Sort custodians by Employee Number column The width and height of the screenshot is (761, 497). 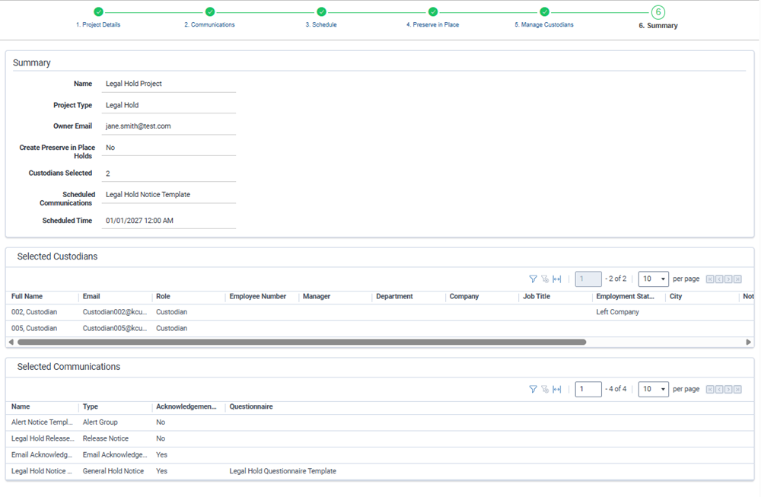258,297
